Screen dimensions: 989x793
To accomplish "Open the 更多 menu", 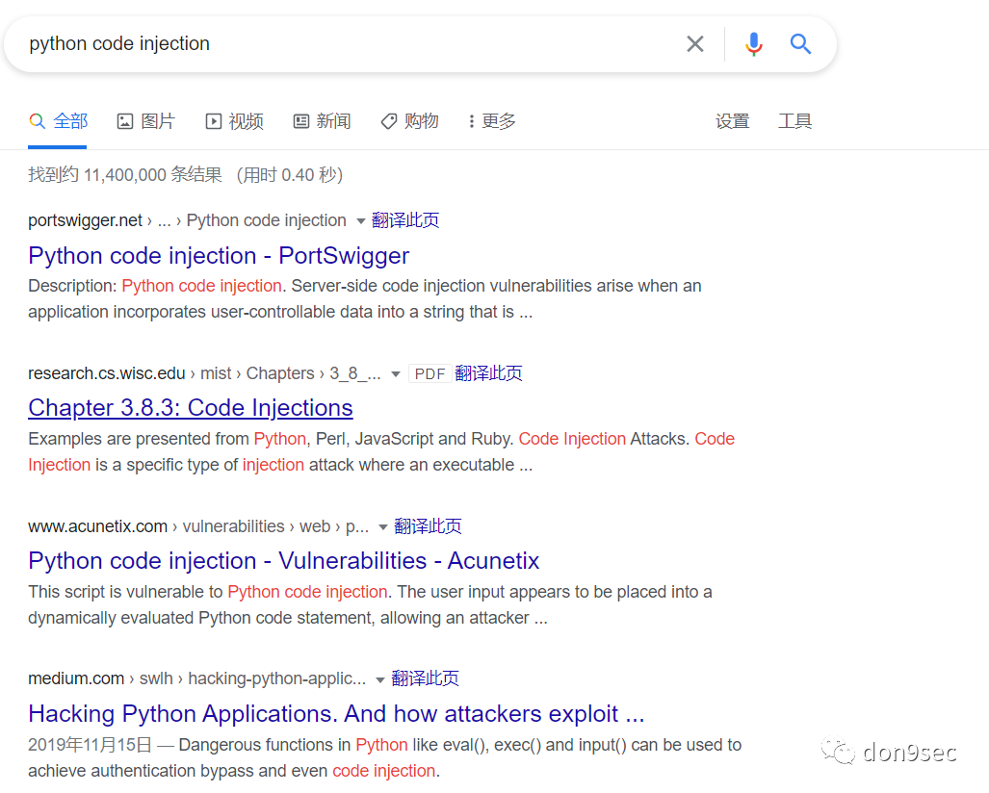I will click(492, 121).
